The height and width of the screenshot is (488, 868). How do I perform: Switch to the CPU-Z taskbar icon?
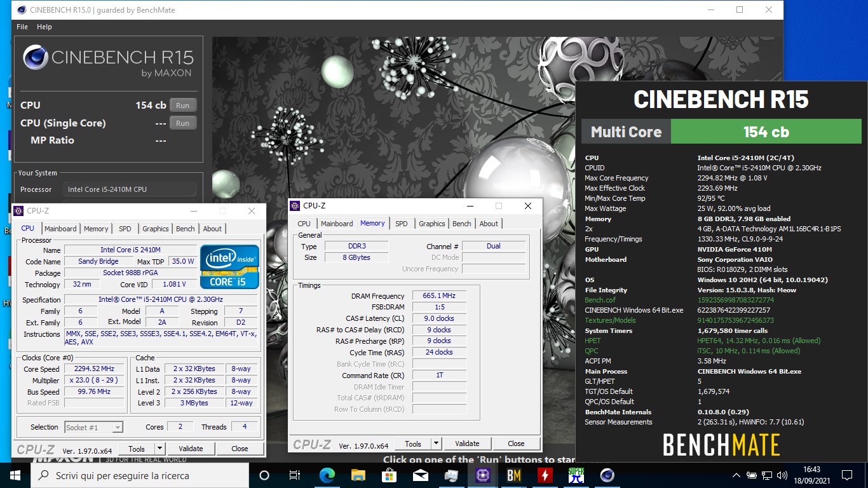[x=482, y=475]
